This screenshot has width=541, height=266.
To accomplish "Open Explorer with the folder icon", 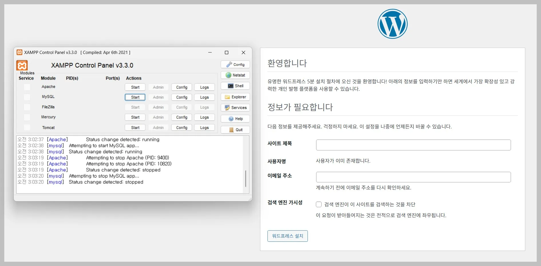I will coord(235,97).
